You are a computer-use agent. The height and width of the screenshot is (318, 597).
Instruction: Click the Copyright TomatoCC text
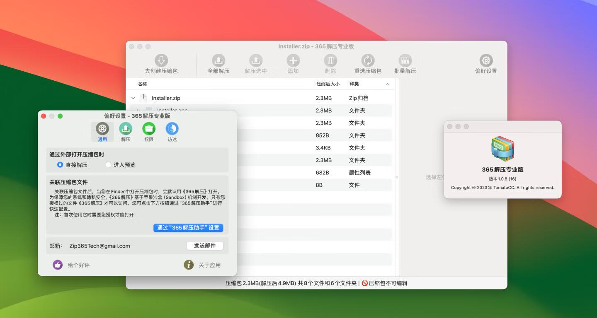pyautogui.click(x=502, y=188)
